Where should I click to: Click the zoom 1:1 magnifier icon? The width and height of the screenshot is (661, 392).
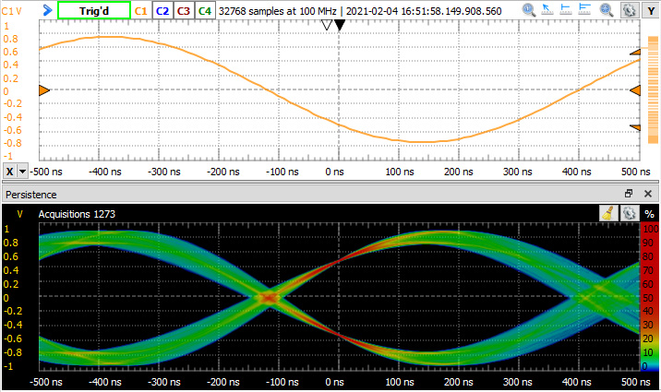(x=528, y=10)
